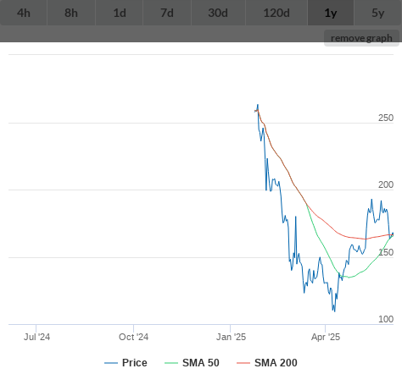Click the Jul '24 axis label
The image size is (402, 385).
point(36,337)
